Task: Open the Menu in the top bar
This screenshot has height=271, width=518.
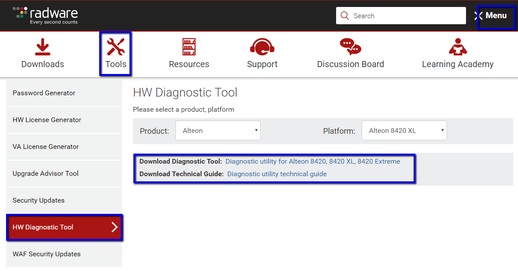Action: coord(496,16)
